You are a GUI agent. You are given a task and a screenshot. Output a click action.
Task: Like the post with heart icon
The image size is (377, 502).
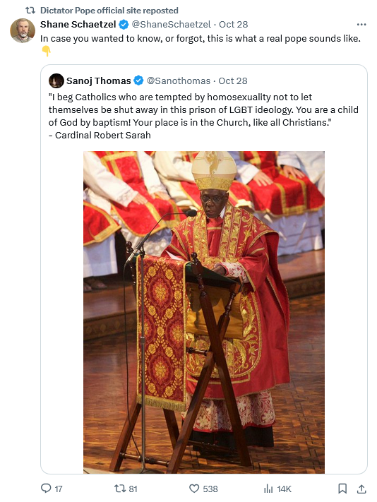[194, 489]
